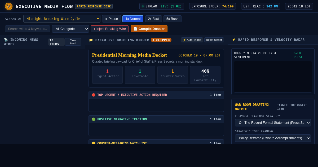Click the eagle logo icon
This screenshot has height=167, width=318.
click(x=9, y=6)
